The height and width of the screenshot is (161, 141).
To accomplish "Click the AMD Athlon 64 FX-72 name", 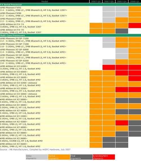I will pos(12,30).
